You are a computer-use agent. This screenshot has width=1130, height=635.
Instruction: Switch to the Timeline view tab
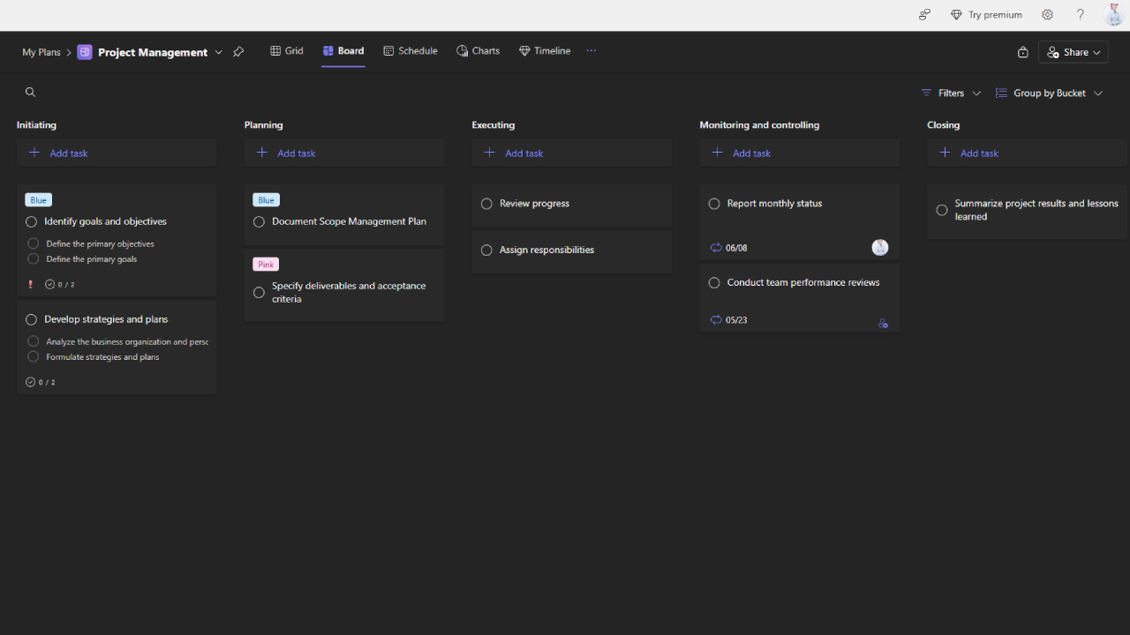pos(545,50)
